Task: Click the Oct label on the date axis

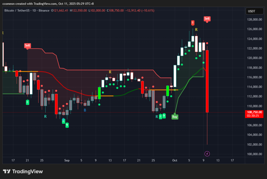Action: tap(175, 160)
